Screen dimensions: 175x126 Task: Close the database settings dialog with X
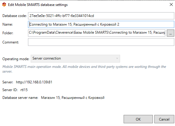[171, 4]
